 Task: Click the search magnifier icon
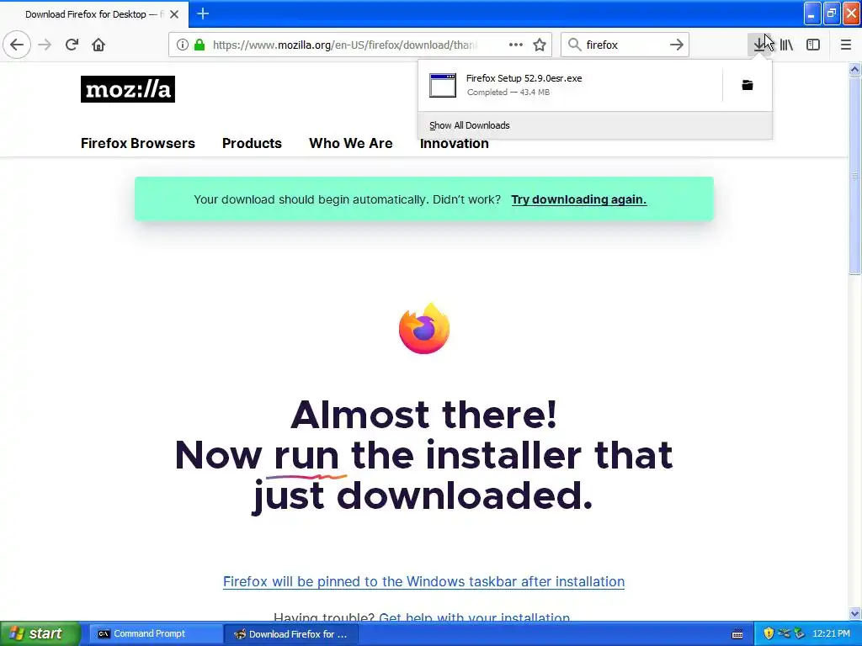pyautogui.click(x=574, y=45)
